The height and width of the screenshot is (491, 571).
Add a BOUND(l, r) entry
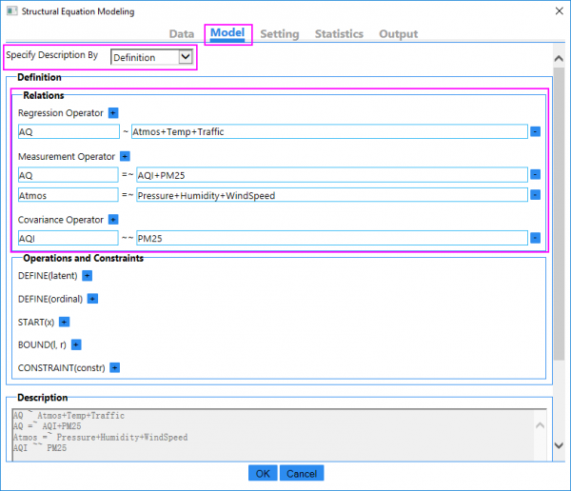(76, 344)
